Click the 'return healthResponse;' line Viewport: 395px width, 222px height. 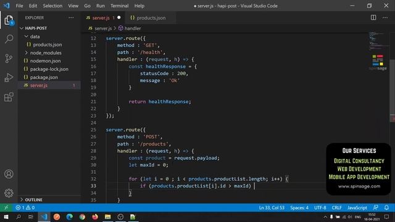coord(160,102)
